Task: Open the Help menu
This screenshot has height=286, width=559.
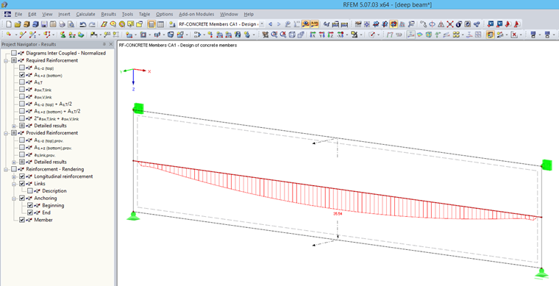Action: [x=249, y=14]
